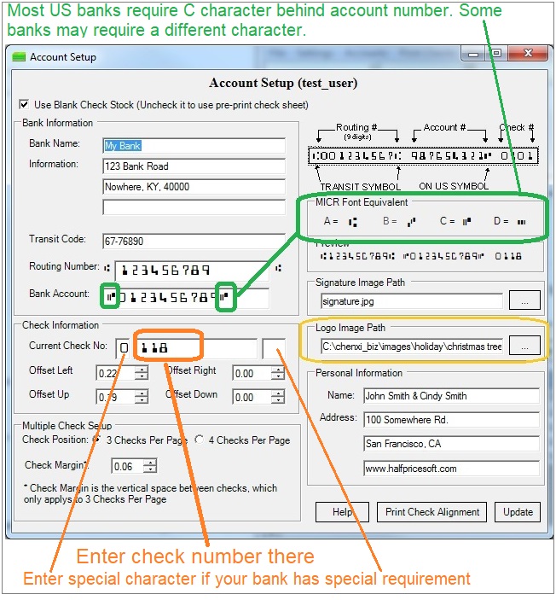Click the Personal Information Name field

point(449,396)
